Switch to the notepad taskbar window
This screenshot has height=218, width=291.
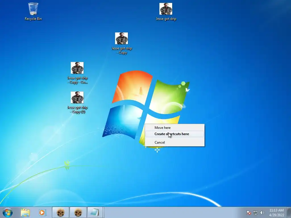point(95,212)
